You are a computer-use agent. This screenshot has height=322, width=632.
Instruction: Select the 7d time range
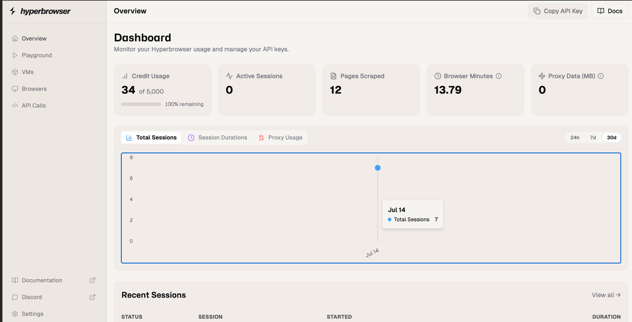[593, 138]
